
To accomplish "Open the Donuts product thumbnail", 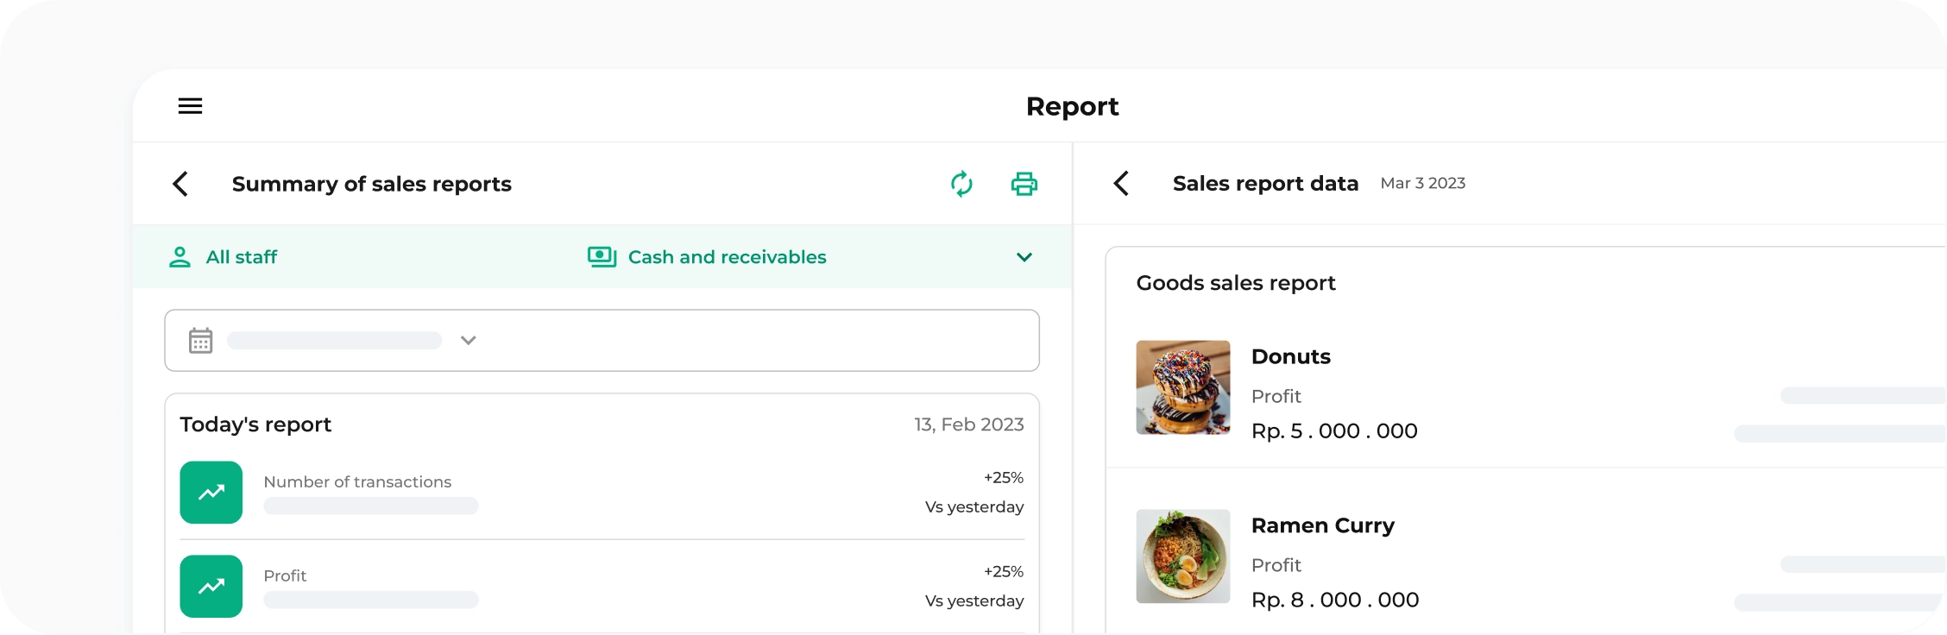I will click(1183, 387).
